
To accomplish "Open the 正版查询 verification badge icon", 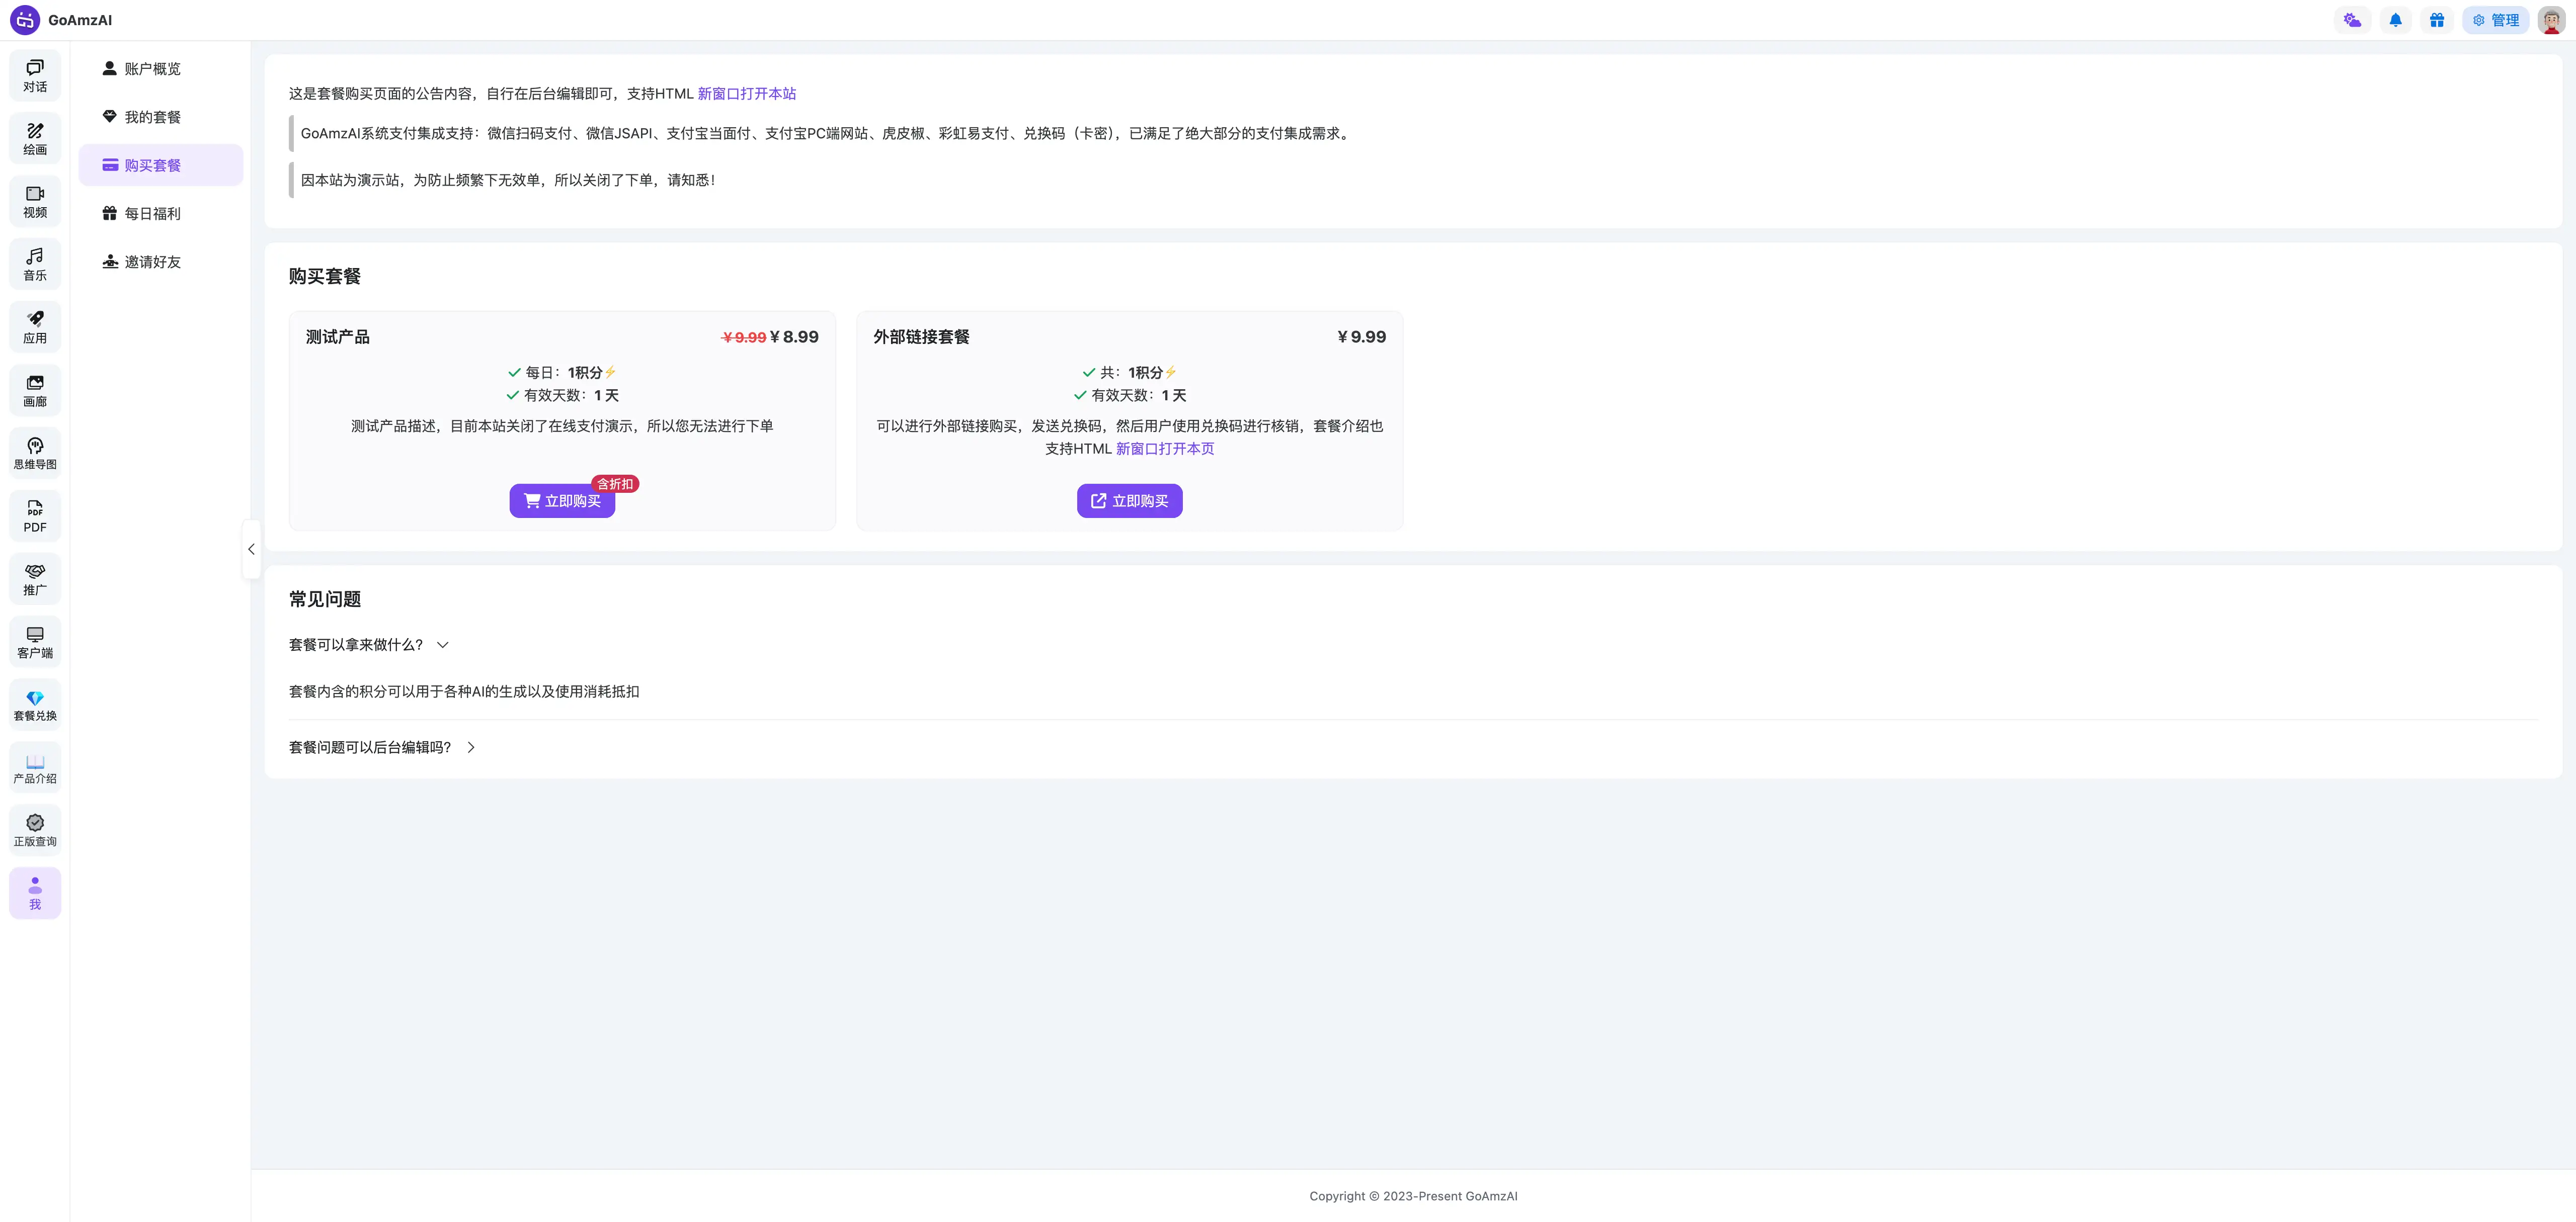I will point(35,831).
